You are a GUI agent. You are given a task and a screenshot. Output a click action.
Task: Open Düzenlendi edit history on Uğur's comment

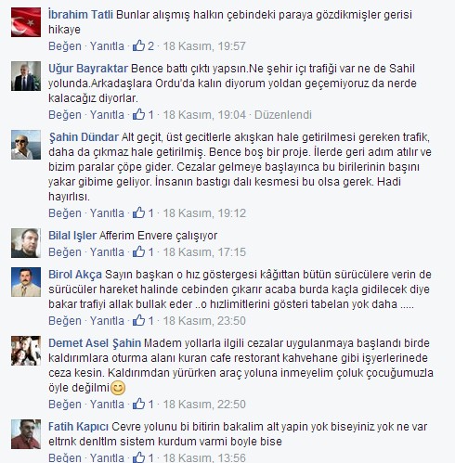(283, 115)
